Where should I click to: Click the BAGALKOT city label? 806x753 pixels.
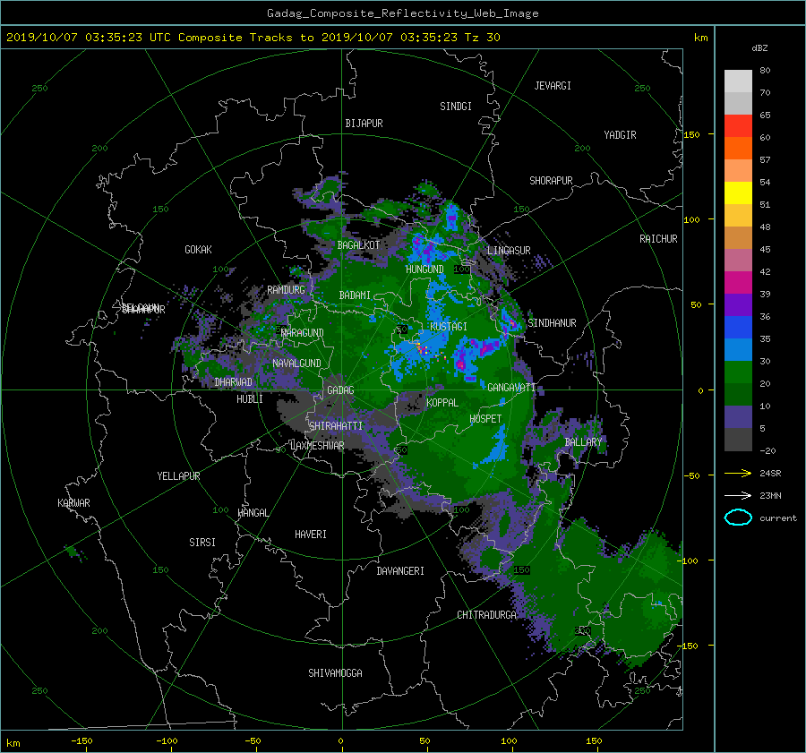tap(358, 245)
